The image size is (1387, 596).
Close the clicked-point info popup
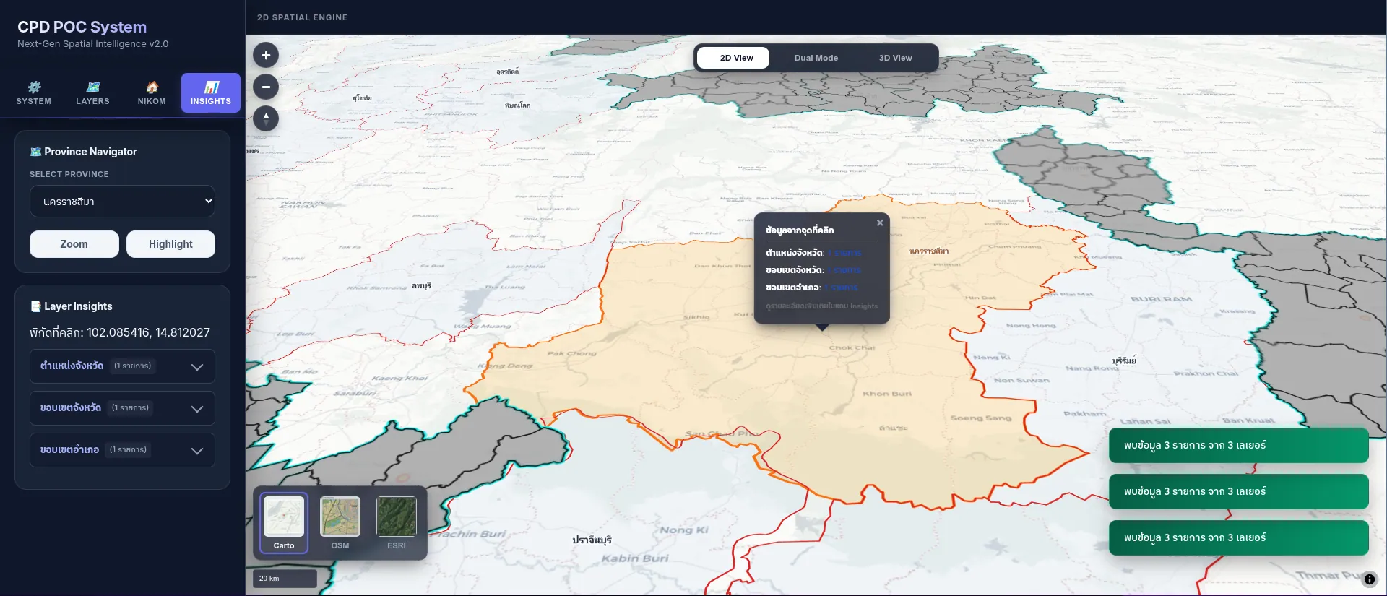point(880,223)
